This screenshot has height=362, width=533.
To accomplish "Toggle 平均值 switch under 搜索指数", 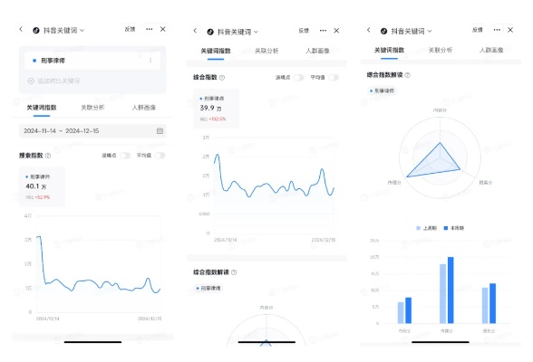I will [160, 156].
